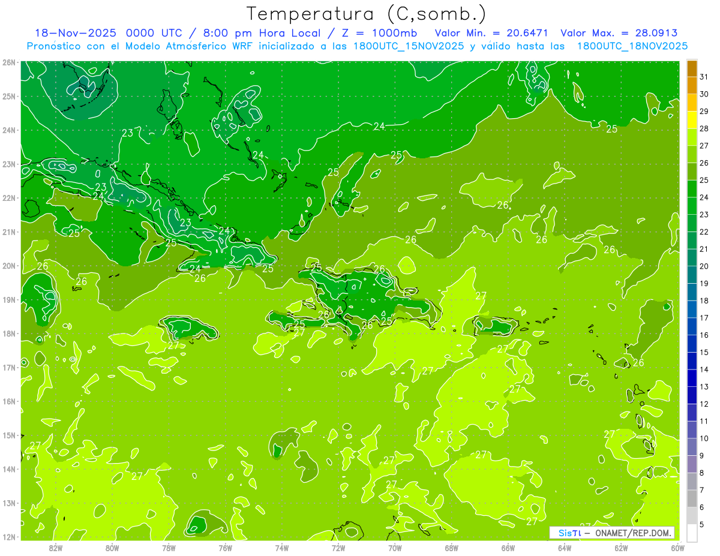Image resolution: width=720 pixels, height=556 pixels.
Task: Click the legend value '31'
Action: 704,77
